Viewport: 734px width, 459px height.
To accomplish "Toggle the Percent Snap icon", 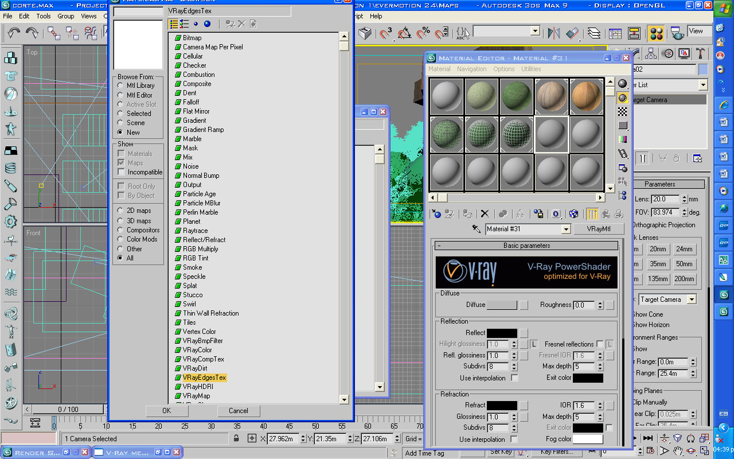I will click(423, 33).
